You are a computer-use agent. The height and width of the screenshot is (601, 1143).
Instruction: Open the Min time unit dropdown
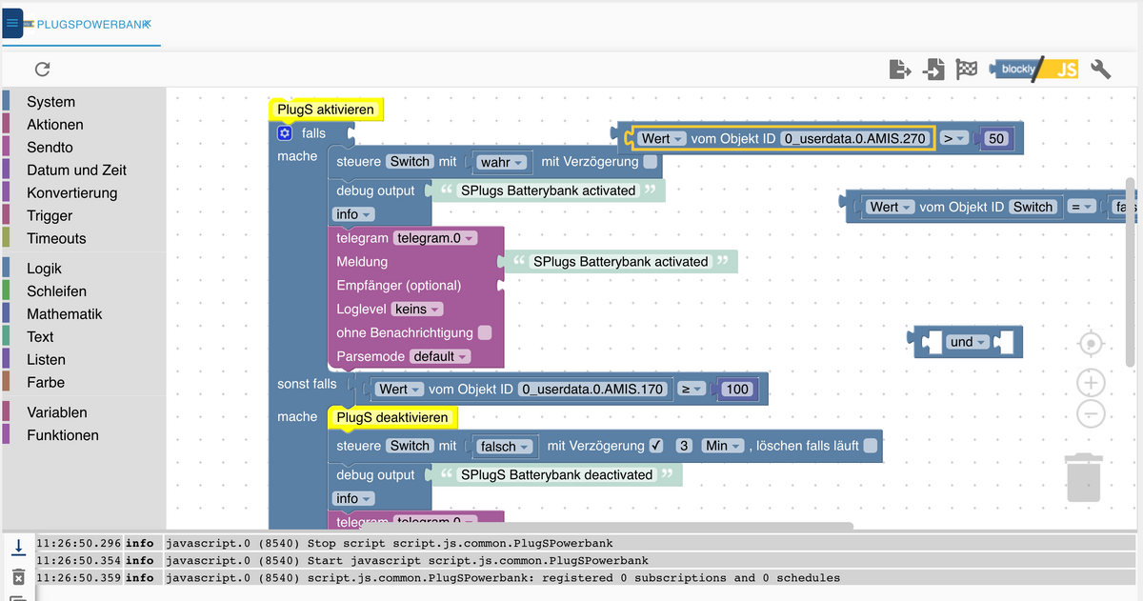(x=723, y=446)
